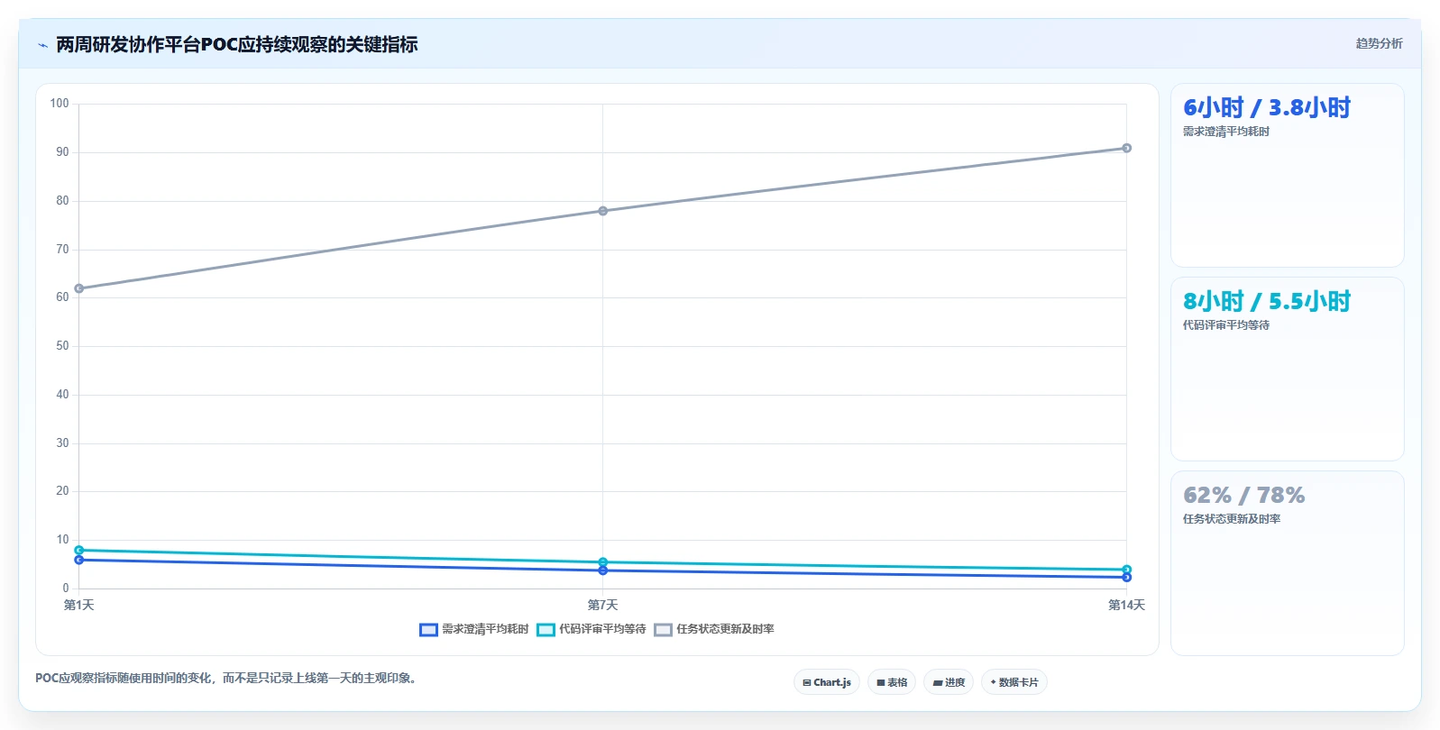Click the gray data point at 第14天 (91)
The image size is (1440, 730).
pyautogui.click(x=1127, y=148)
